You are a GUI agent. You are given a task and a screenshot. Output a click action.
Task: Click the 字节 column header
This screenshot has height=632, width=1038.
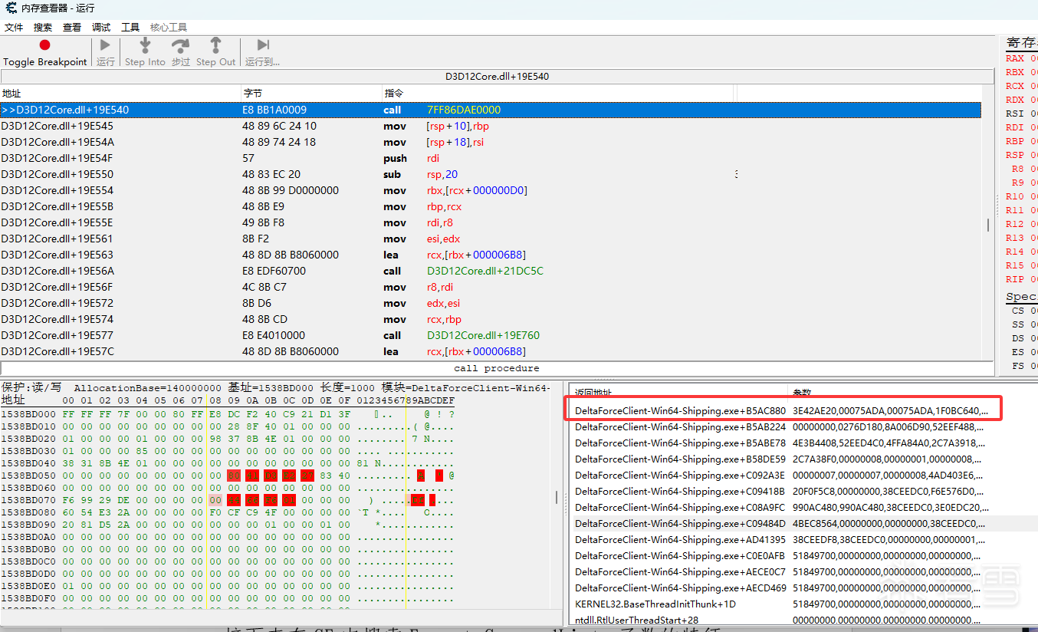coord(311,93)
